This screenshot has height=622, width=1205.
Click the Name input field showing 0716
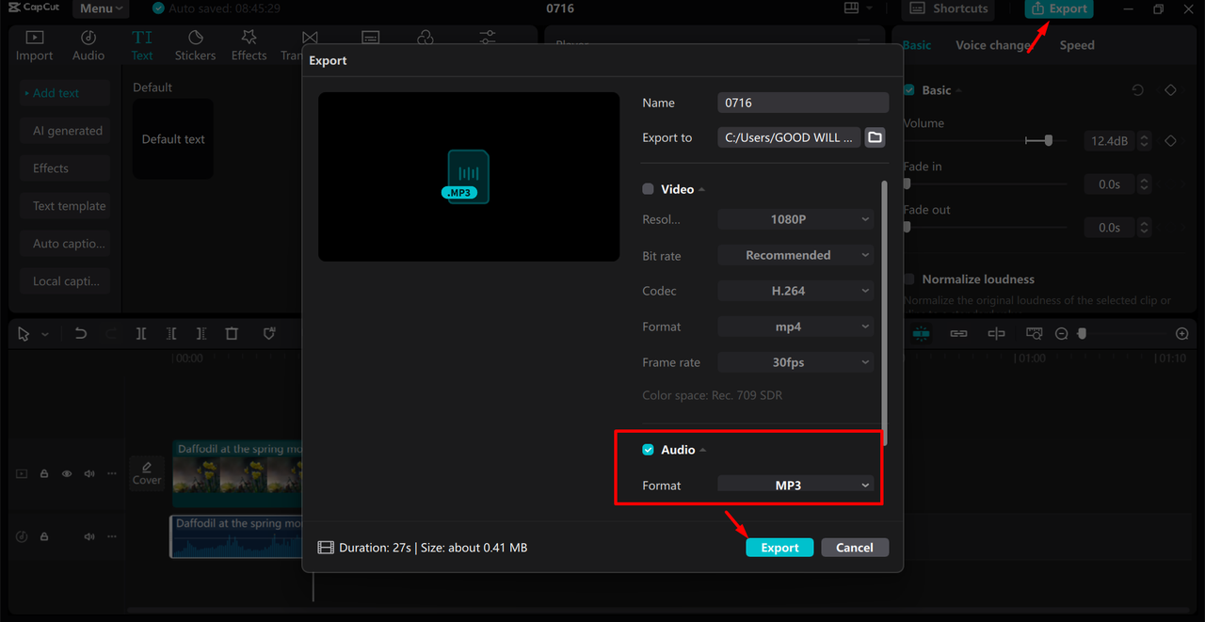(x=803, y=103)
